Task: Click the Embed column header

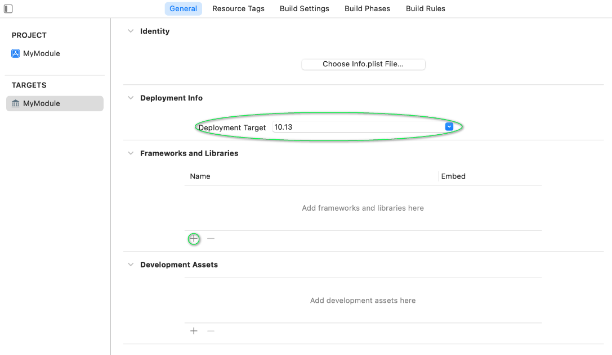Action: coord(453,176)
